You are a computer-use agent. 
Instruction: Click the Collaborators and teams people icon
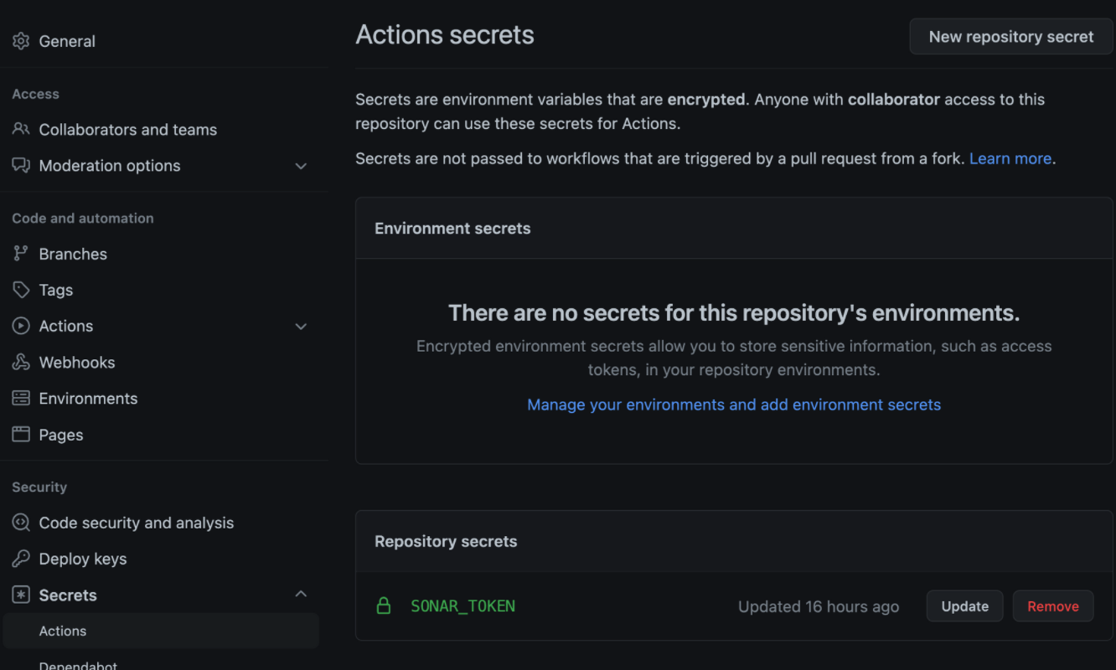(x=21, y=130)
